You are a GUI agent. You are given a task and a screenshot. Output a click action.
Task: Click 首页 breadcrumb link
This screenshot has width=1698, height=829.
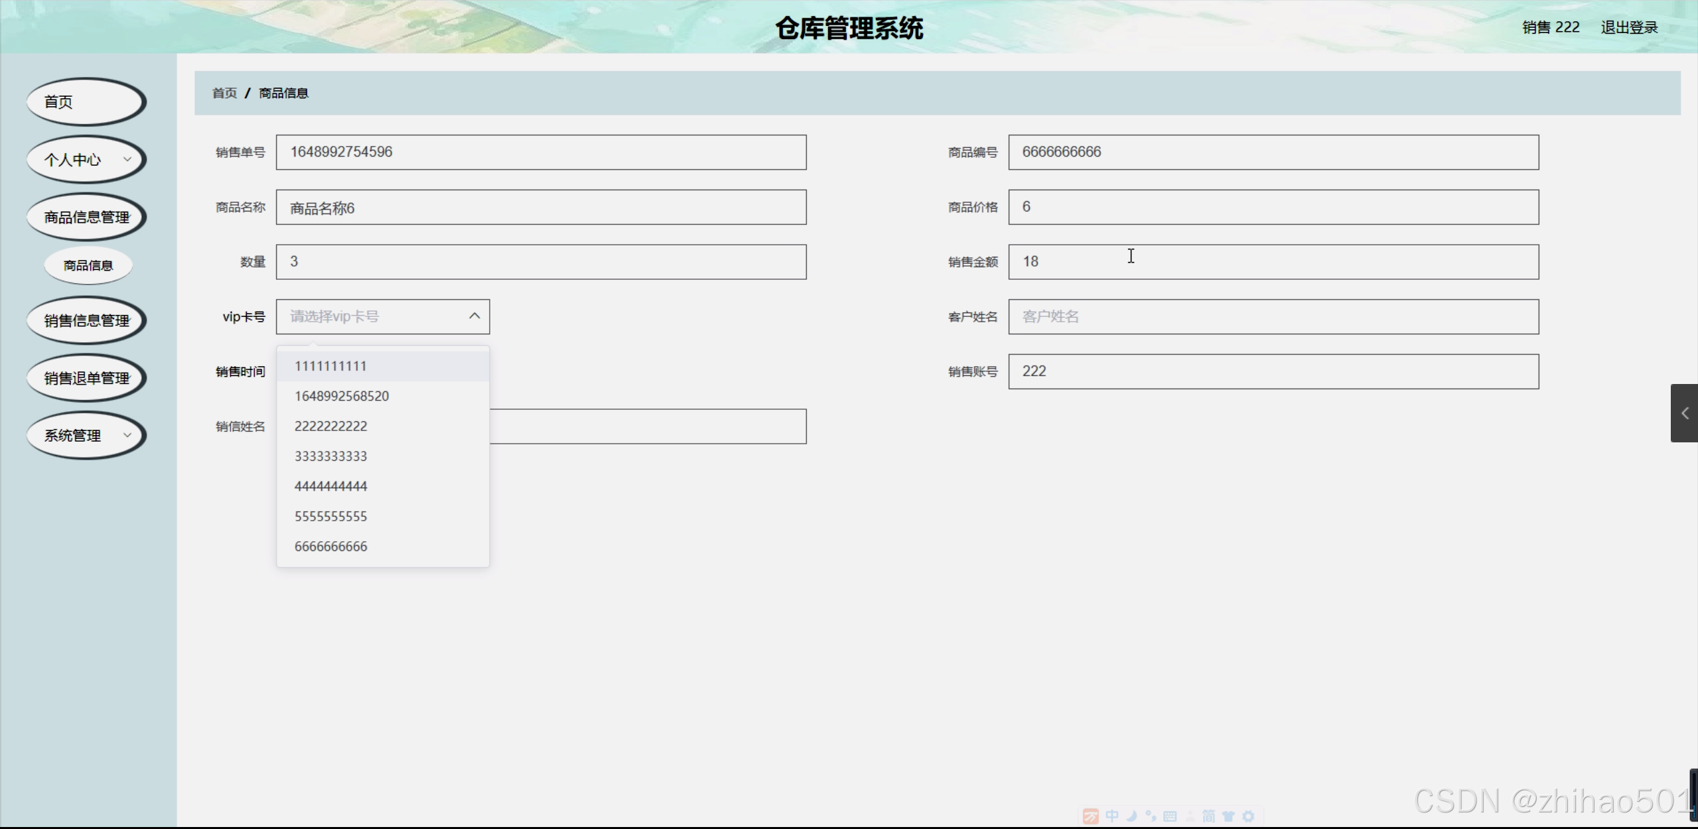pos(224,93)
